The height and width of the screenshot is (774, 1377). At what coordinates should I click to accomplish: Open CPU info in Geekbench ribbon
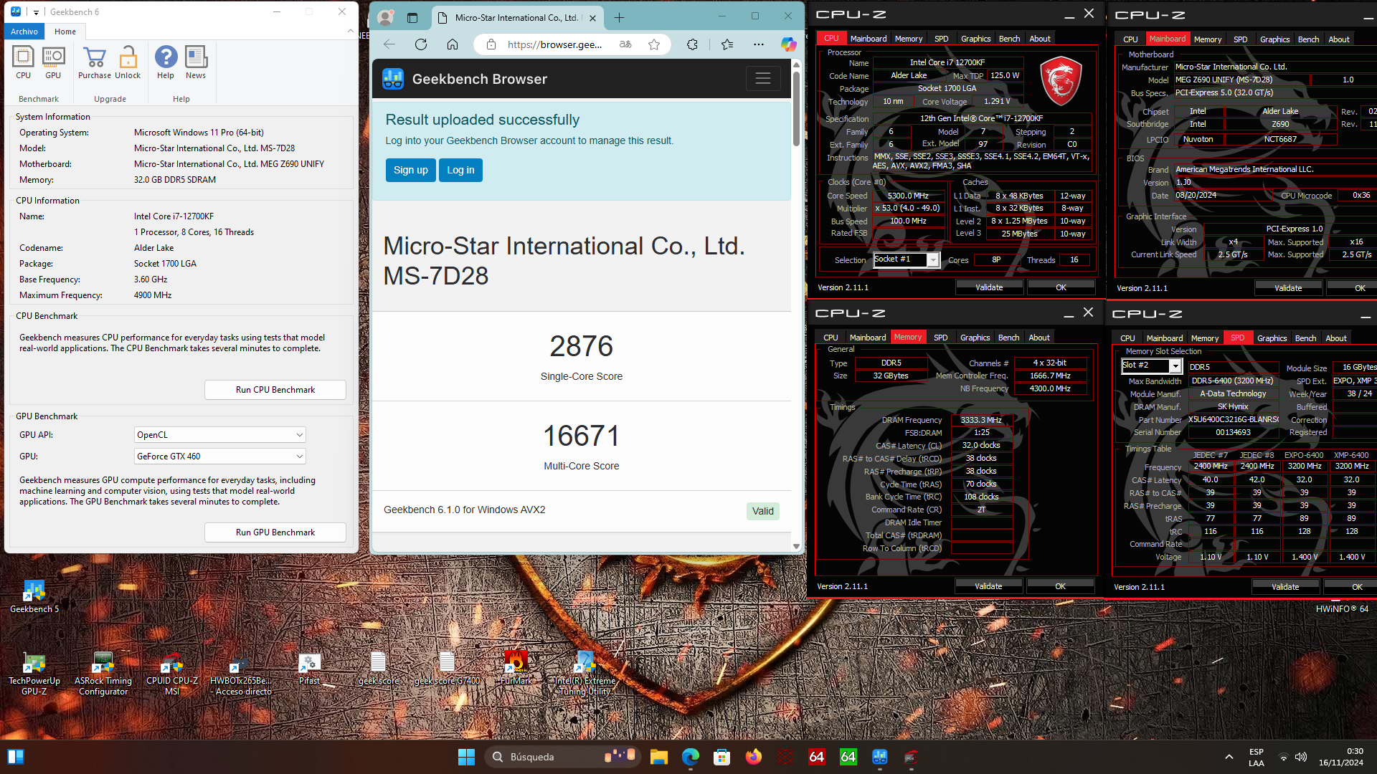(23, 62)
